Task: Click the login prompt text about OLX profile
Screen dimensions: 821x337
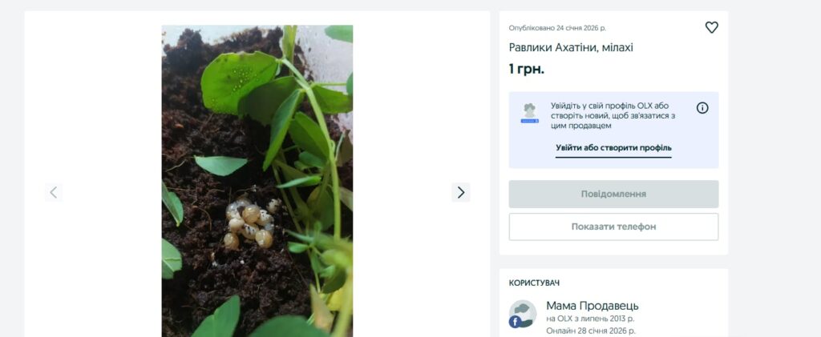Action: click(613, 115)
